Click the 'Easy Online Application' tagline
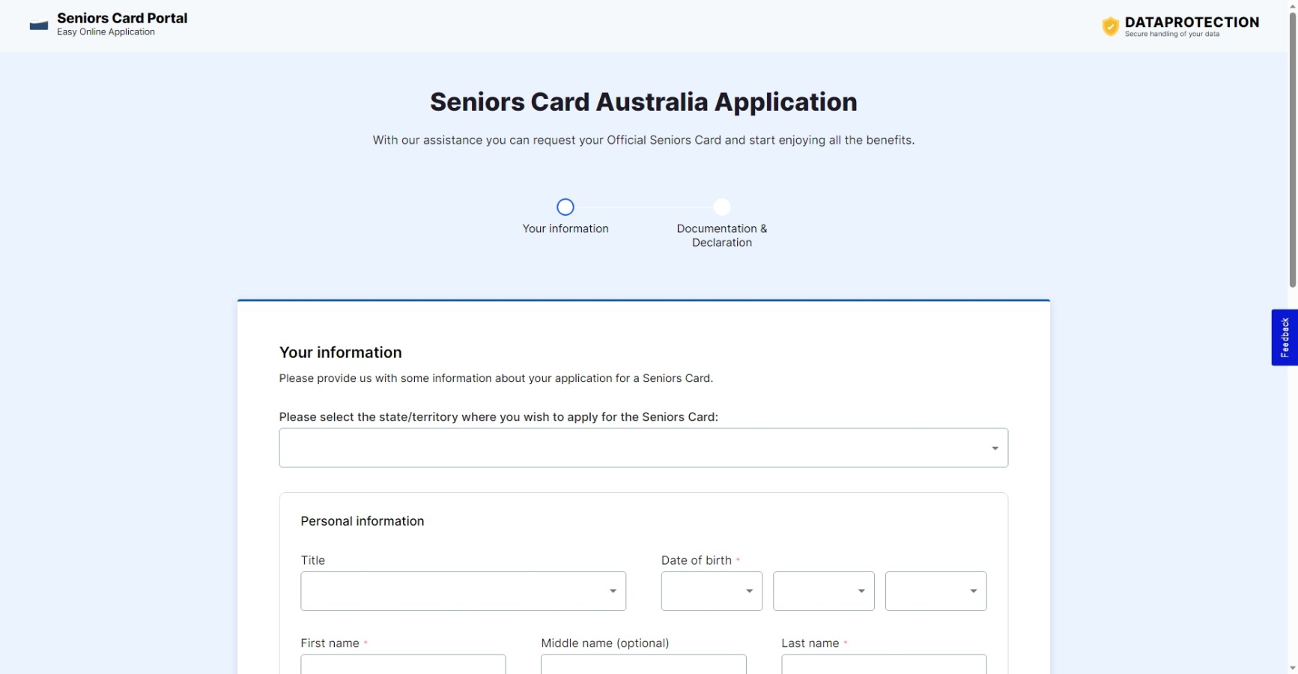Screen dimensions: 1298x674 coord(106,32)
